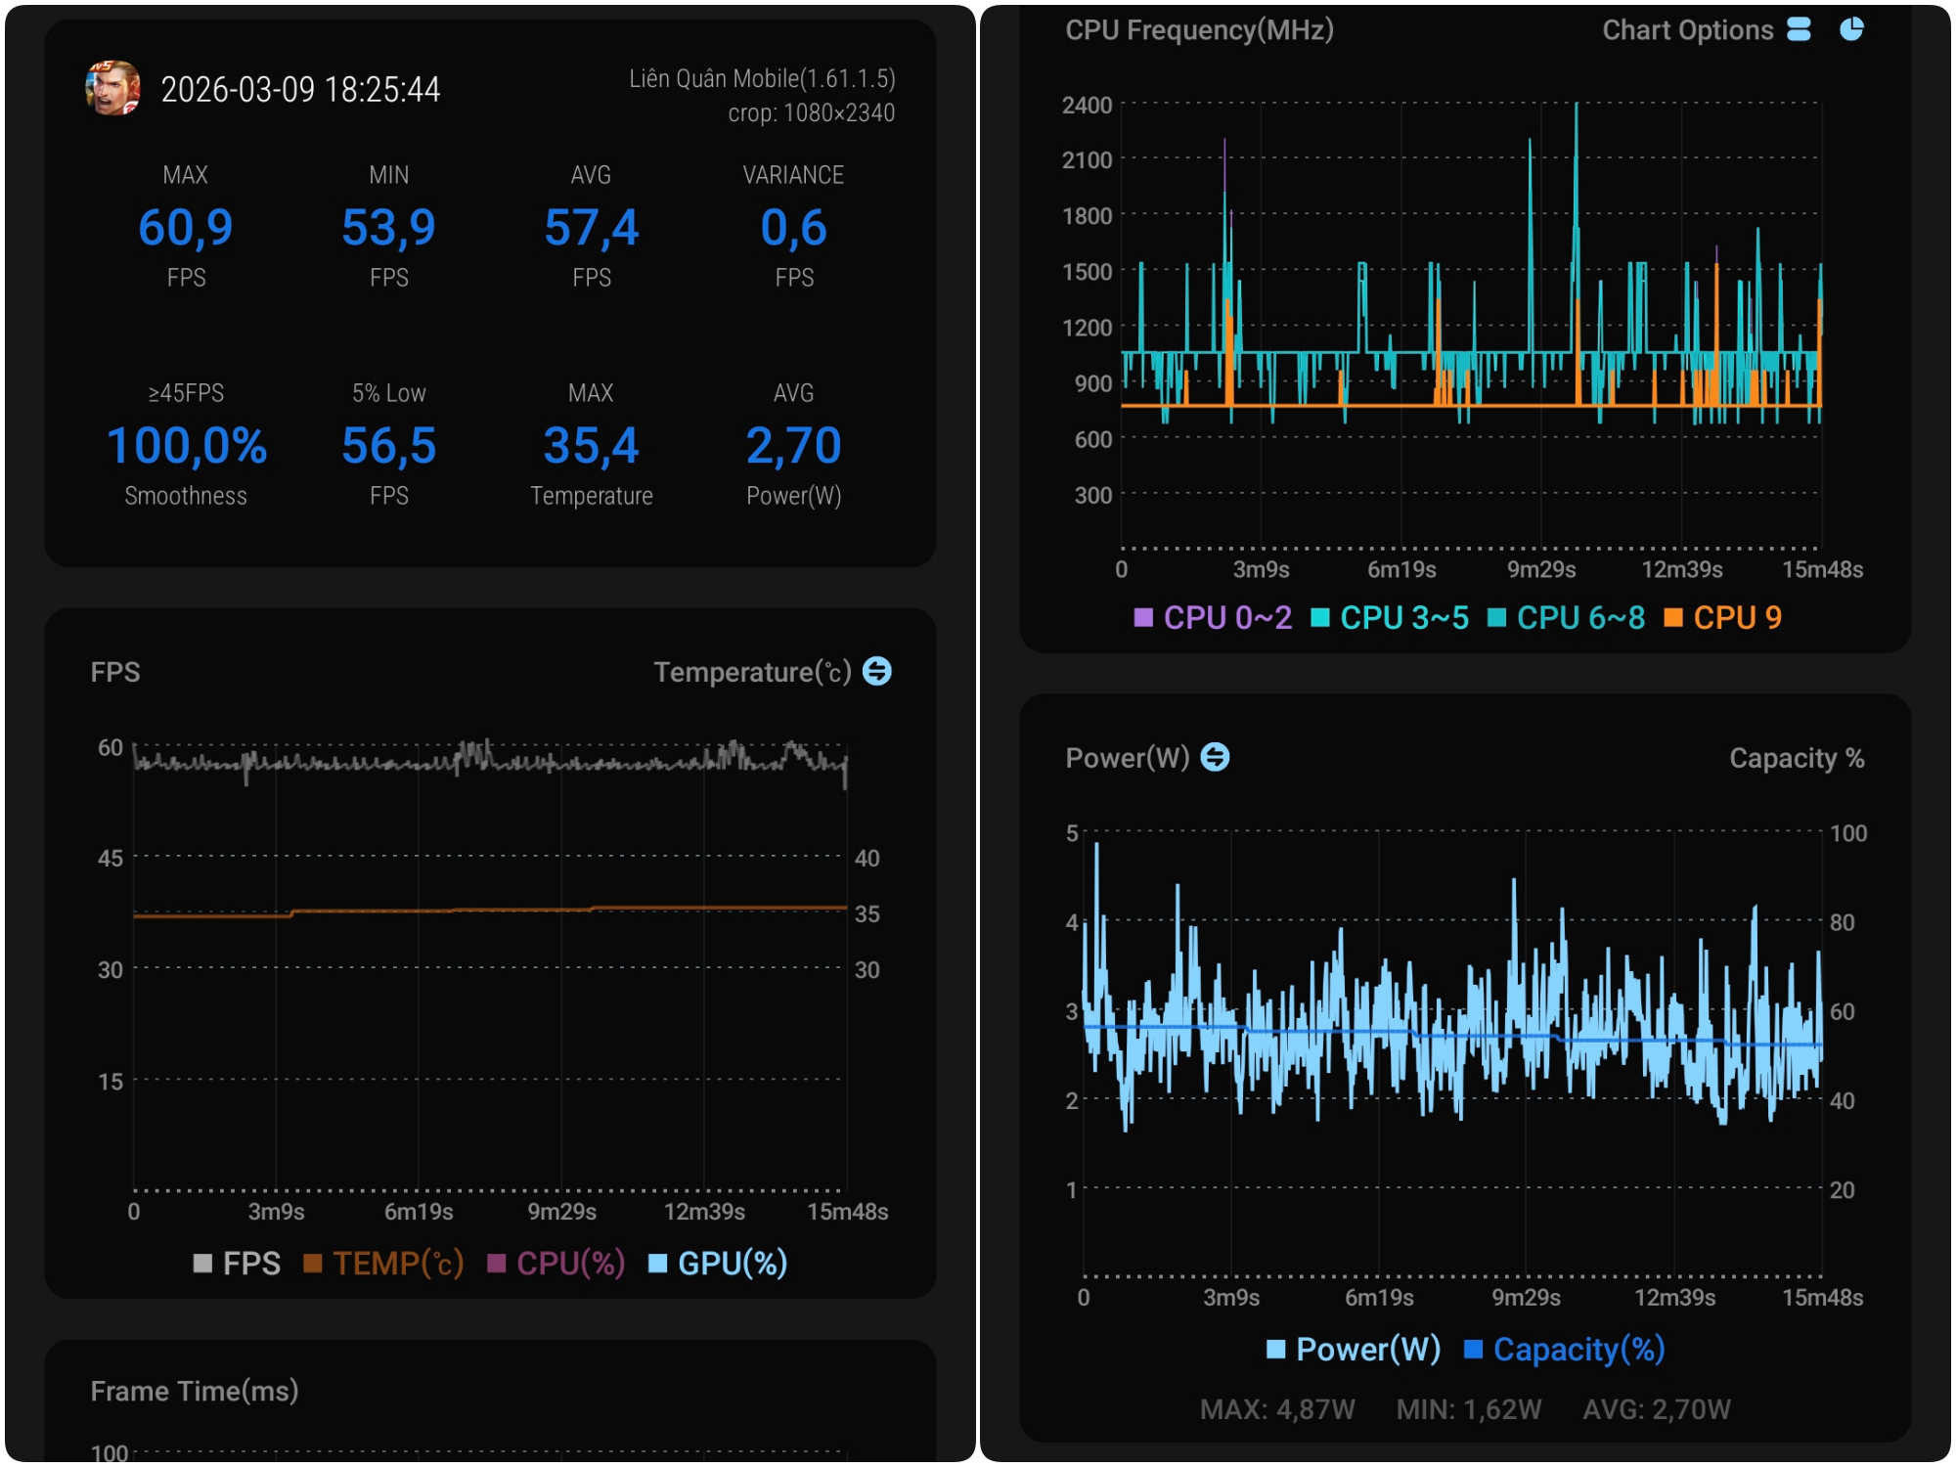
Task: Click the pie chart view icon
Action: 1851,29
